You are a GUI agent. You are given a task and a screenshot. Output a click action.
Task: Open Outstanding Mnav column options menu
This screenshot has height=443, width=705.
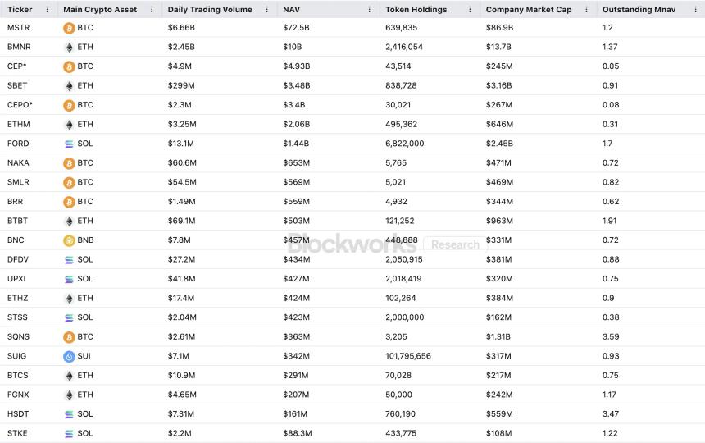[x=695, y=9]
